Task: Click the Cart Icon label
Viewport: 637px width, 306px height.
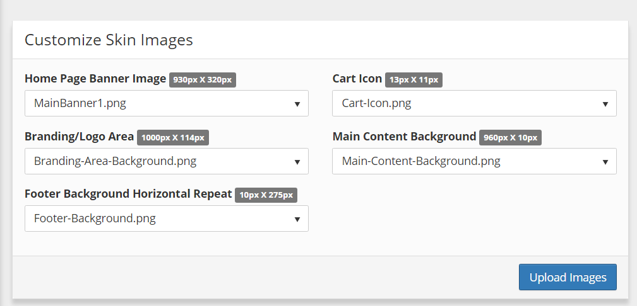Action: pyautogui.click(x=357, y=79)
